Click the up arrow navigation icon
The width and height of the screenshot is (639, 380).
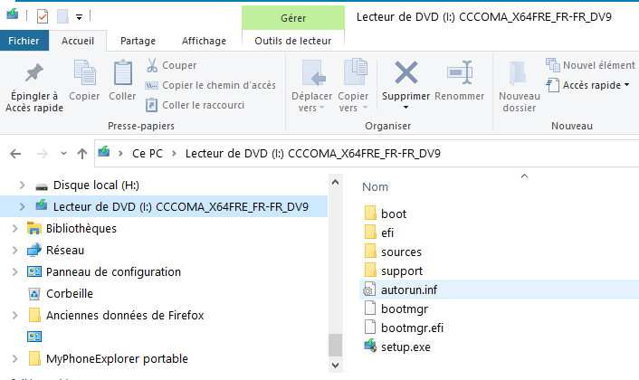82,153
